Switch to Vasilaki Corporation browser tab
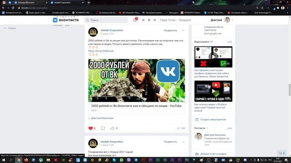The width and height of the screenshot is (291, 163). click(x=67, y=3)
